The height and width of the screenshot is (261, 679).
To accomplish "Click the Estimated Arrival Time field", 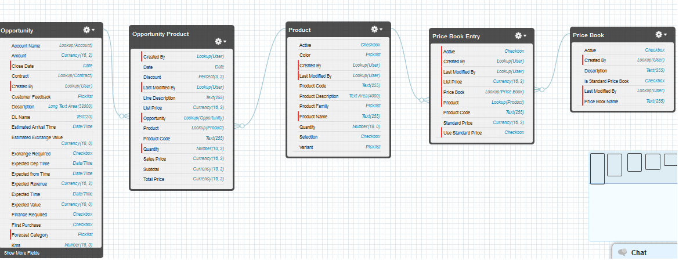I will coord(52,127).
